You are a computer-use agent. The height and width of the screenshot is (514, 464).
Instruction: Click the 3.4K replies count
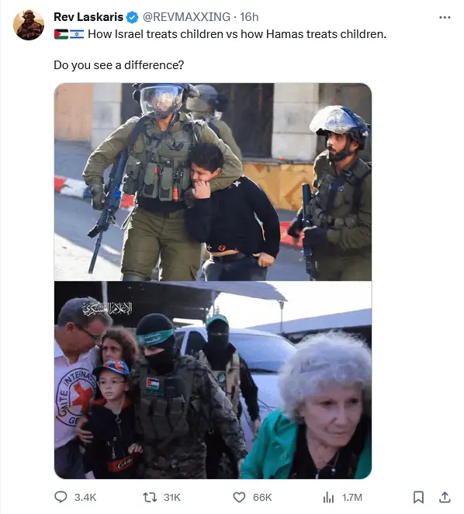[85, 497]
